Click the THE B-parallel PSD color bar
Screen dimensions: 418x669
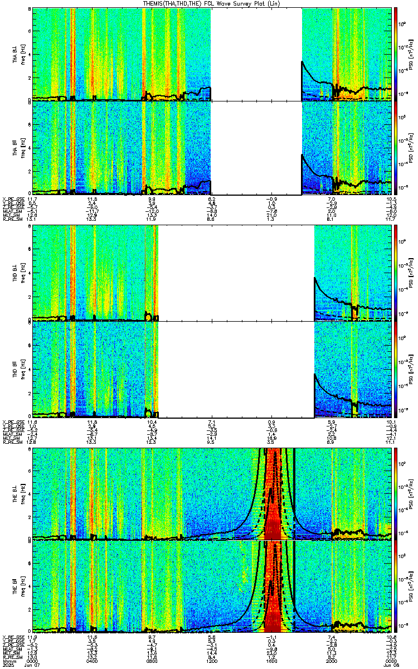pos(396,586)
